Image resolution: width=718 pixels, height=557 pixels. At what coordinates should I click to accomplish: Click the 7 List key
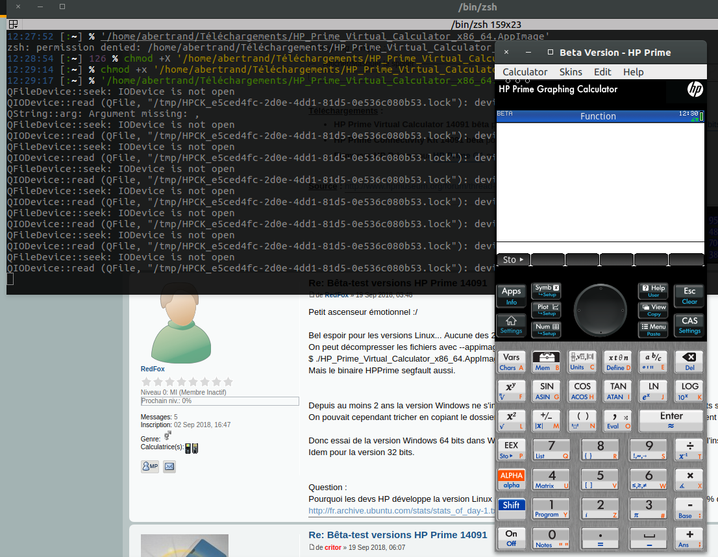(x=552, y=450)
